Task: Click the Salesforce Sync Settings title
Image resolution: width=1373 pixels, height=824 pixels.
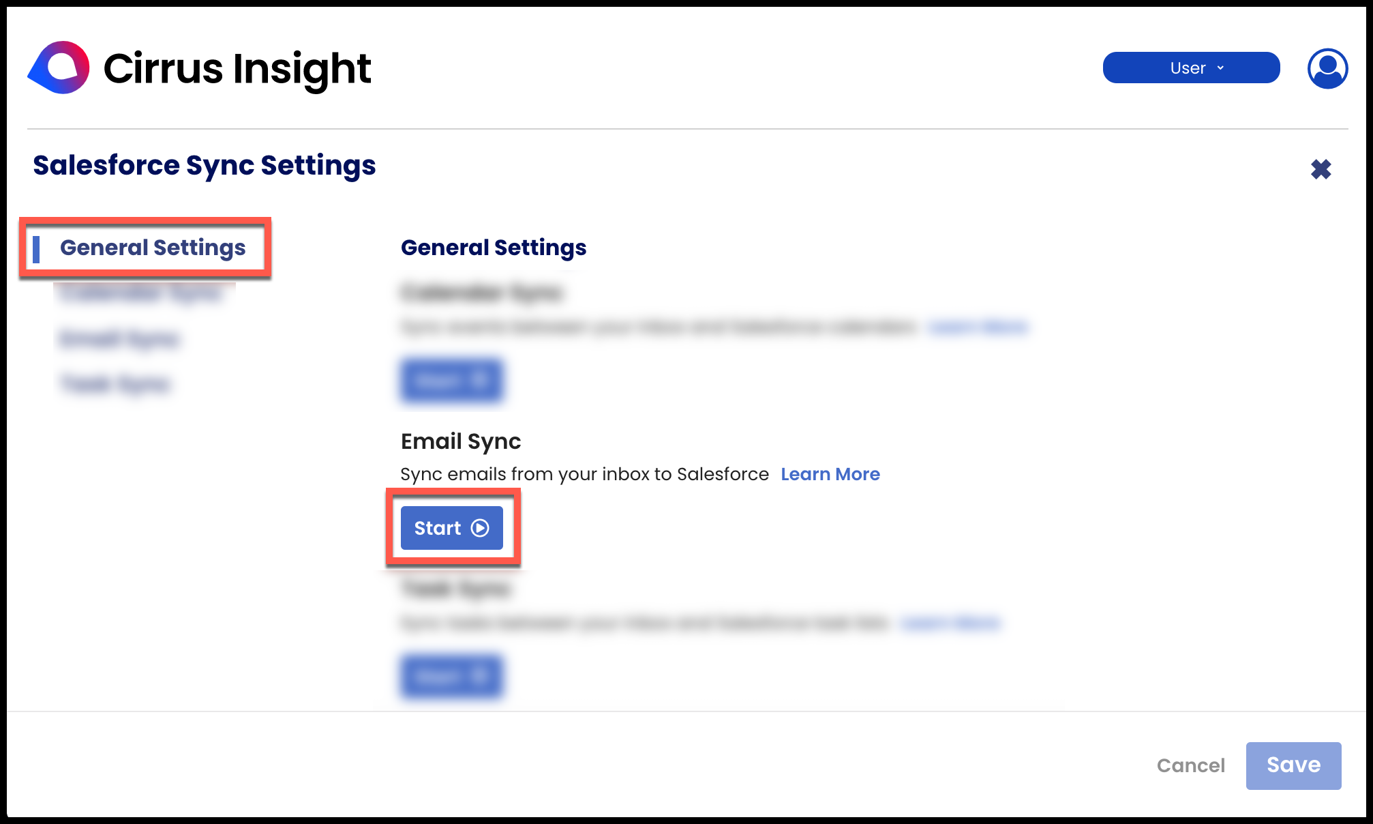Action: pyautogui.click(x=204, y=166)
